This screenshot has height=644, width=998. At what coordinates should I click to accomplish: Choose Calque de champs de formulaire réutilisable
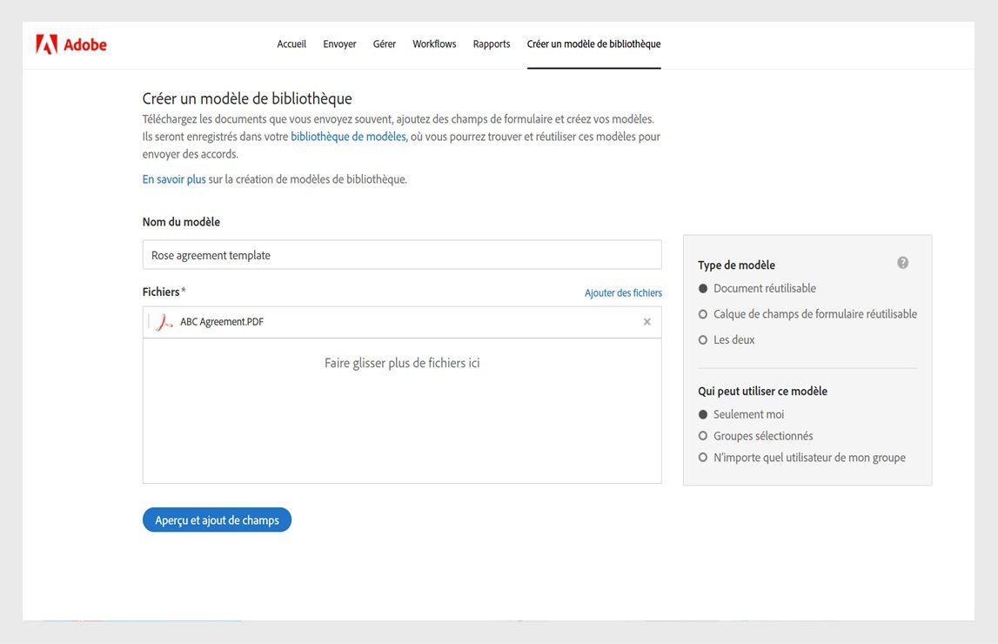pyautogui.click(x=702, y=313)
